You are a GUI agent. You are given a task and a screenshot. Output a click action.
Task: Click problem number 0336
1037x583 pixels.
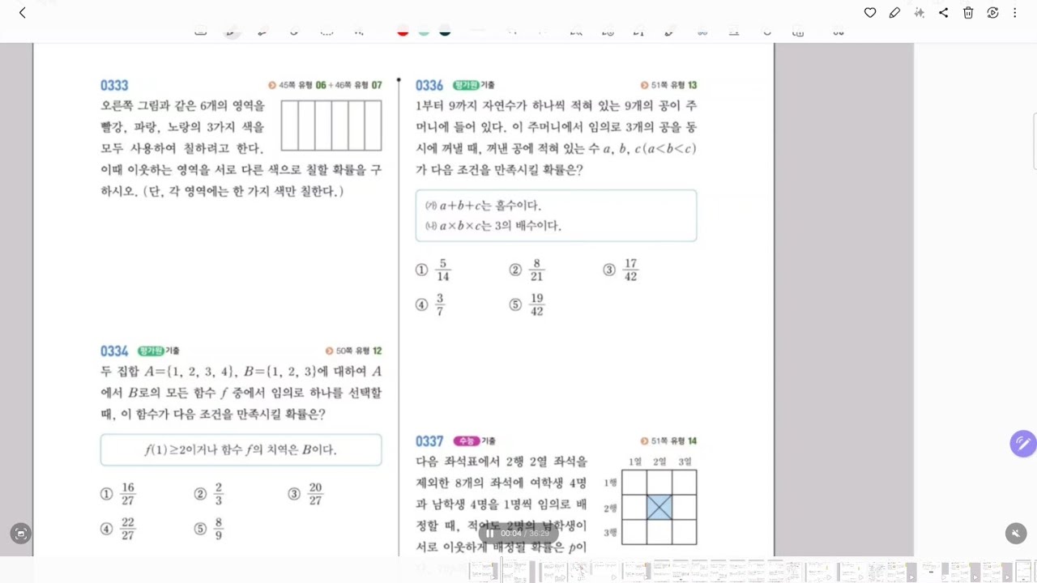tap(429, 86)
